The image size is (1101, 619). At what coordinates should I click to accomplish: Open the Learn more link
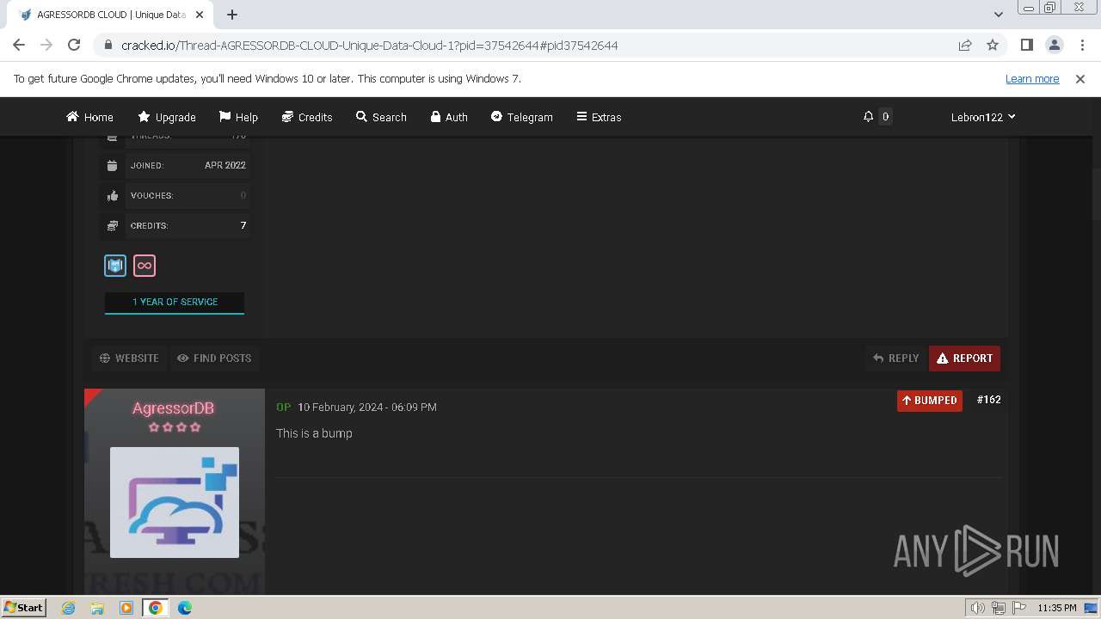click(1032, 78)
